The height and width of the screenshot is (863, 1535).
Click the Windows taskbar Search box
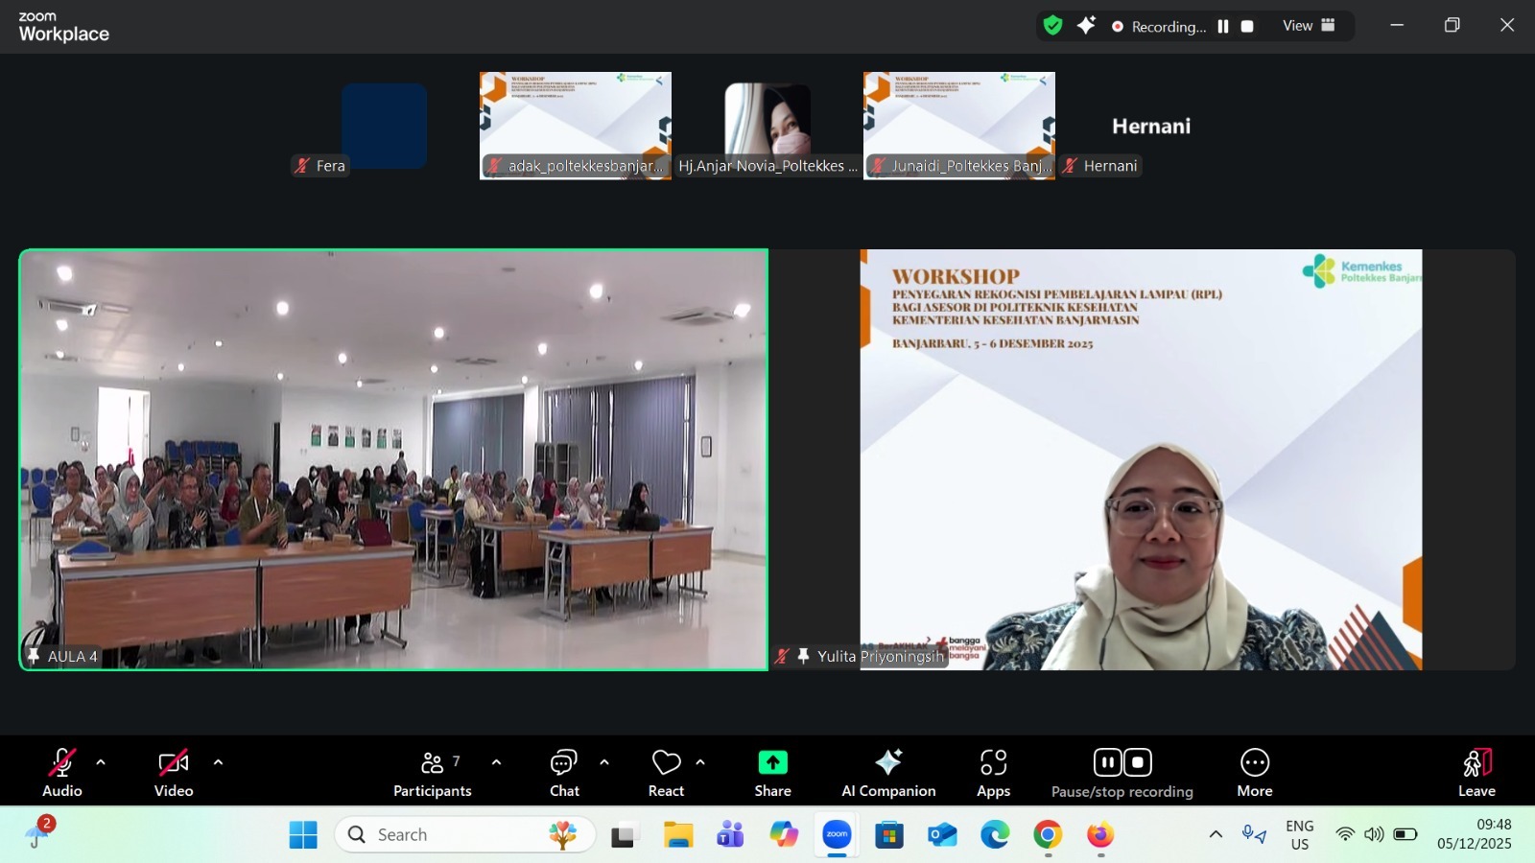[x=465, y=834]
